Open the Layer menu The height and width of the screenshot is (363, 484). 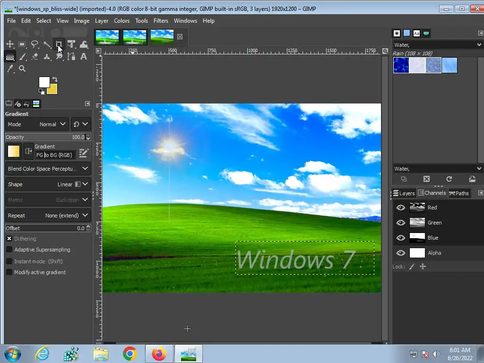(x=102, y=21)
